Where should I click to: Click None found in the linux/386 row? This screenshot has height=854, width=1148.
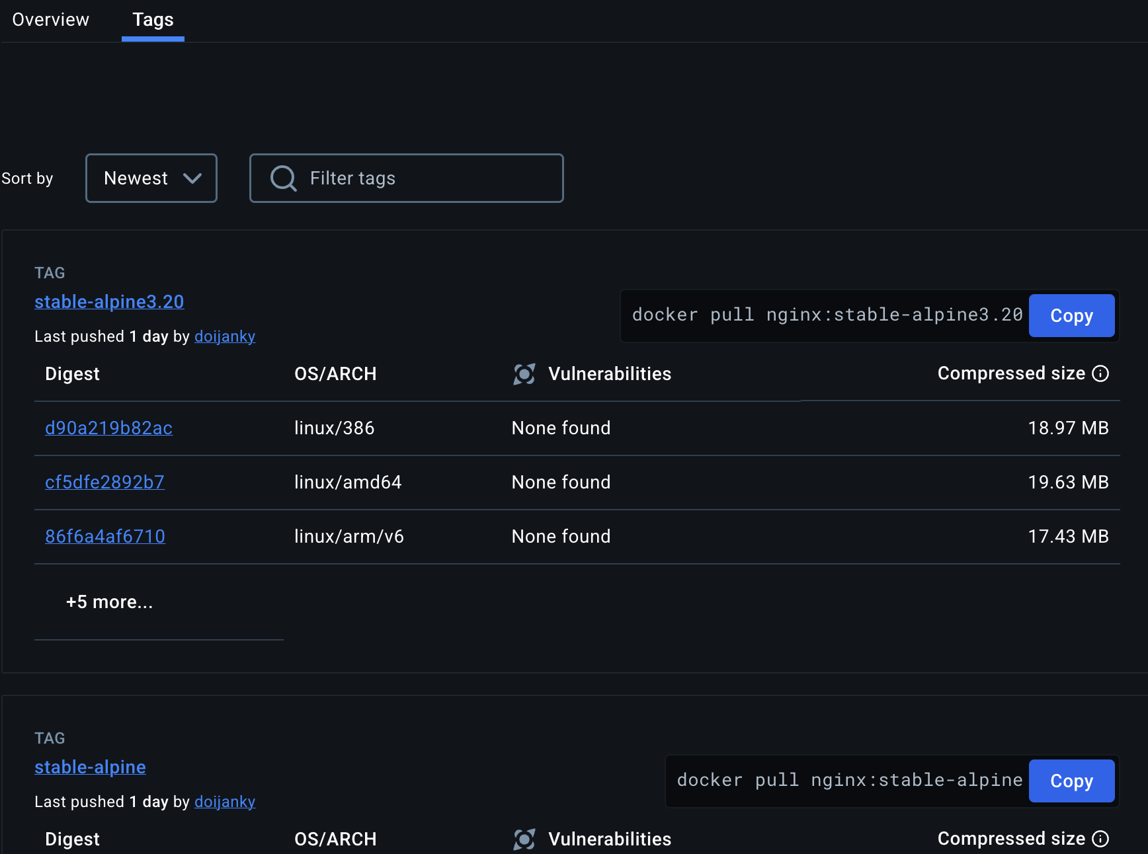[x=561, y=428]
